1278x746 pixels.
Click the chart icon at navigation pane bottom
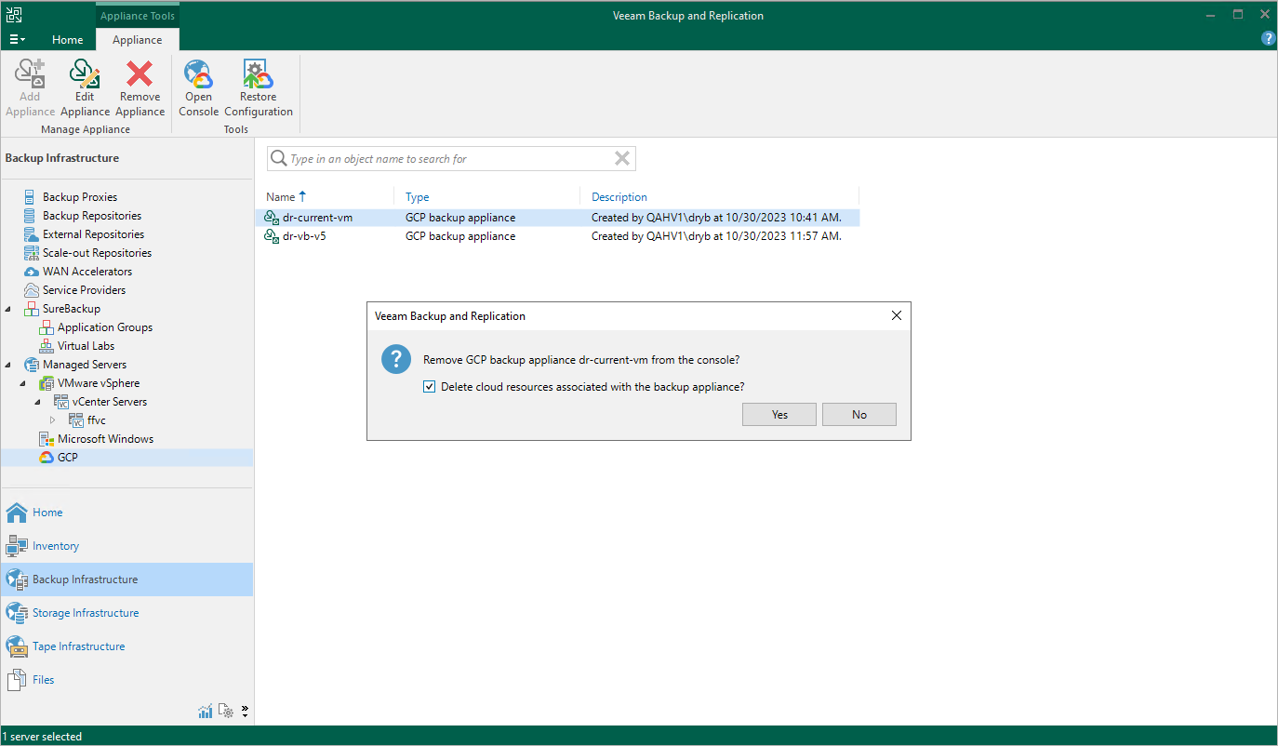(x=206, y=712)
